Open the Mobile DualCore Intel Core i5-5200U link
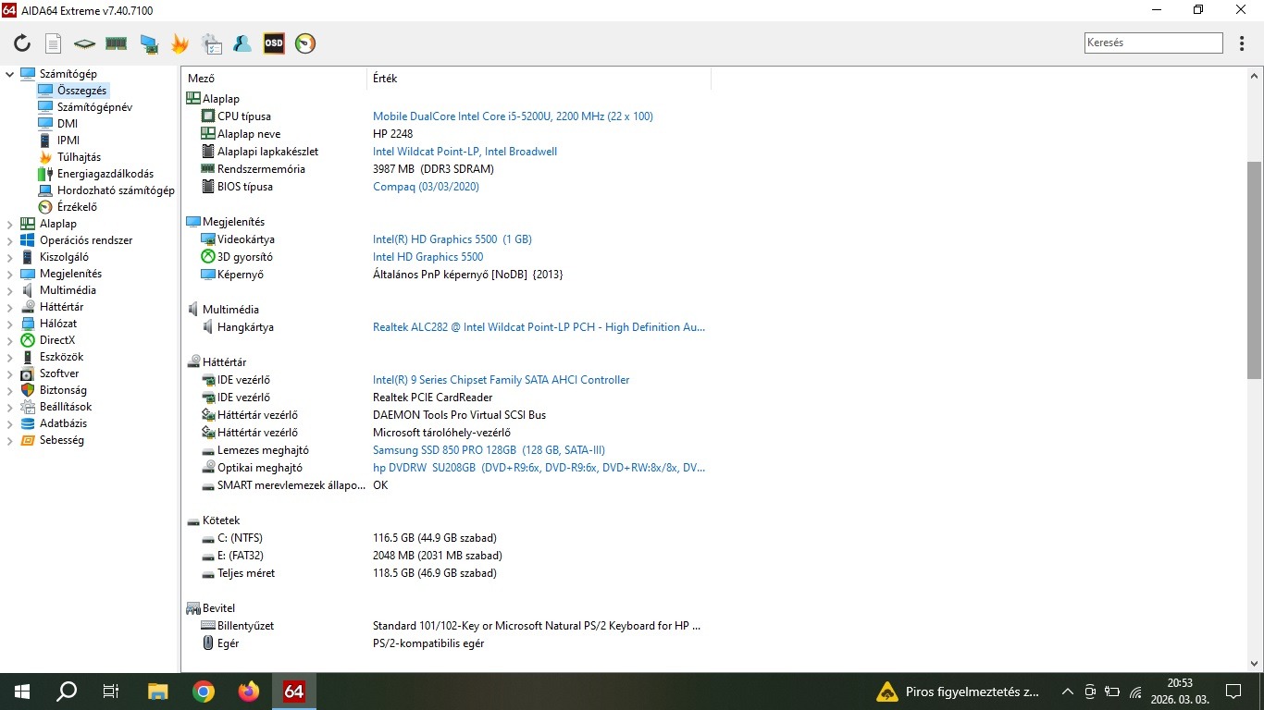 [x=513, y=116]
